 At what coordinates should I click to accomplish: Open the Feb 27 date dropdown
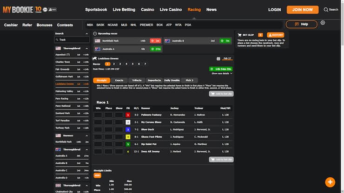pos(227,58)
